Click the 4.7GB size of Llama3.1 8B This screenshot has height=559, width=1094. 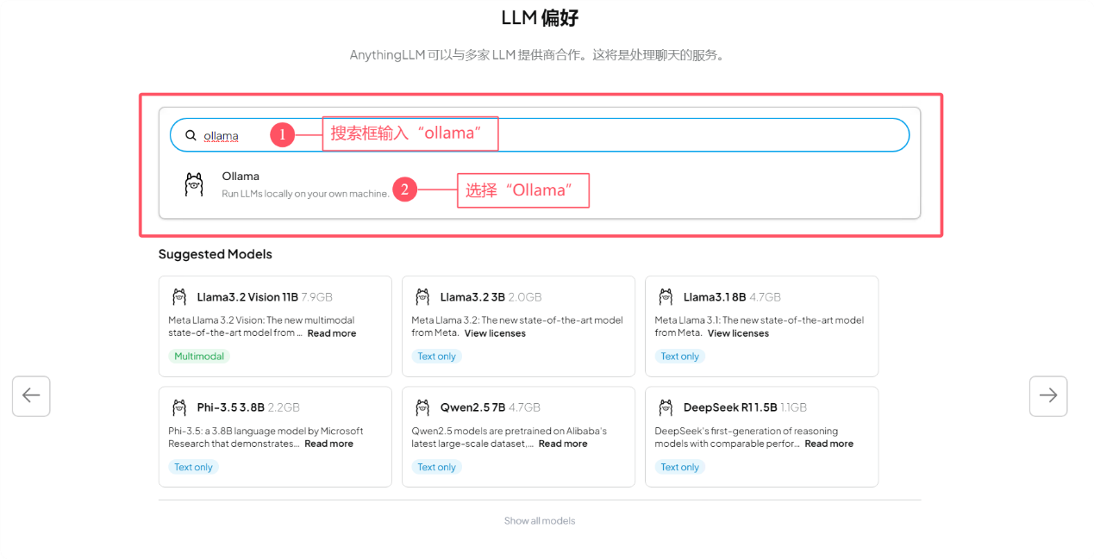click(766, 297)
